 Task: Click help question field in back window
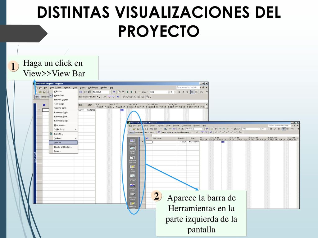[x=188, y=87]
